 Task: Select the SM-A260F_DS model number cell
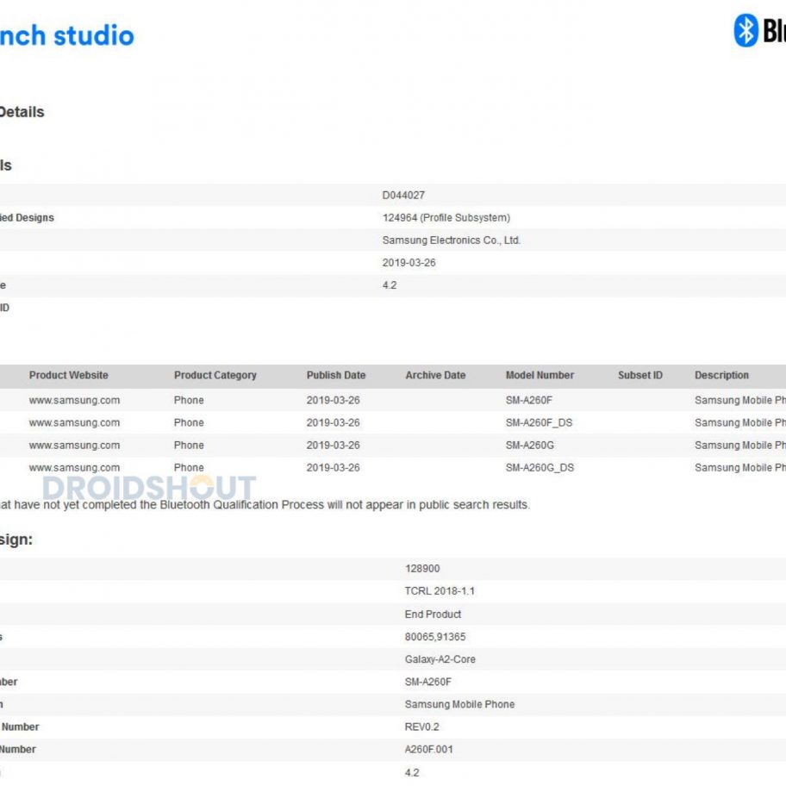click(540, 423)
